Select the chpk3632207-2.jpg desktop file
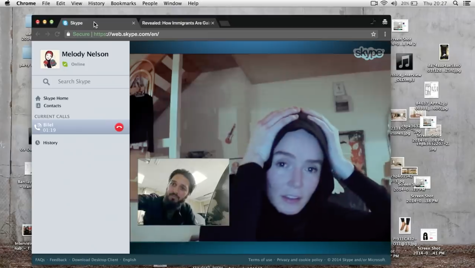 point(433,130)
